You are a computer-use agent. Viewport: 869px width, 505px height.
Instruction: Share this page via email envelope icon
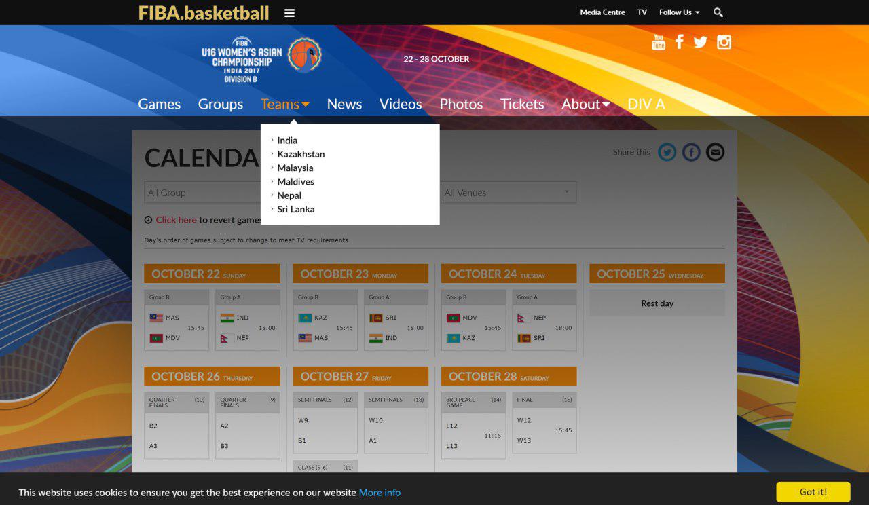715,152
